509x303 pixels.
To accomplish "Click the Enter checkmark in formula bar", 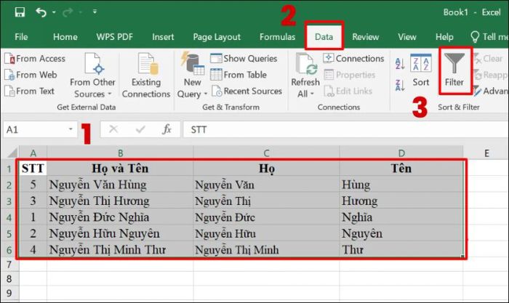I will (x=140, y=129).
